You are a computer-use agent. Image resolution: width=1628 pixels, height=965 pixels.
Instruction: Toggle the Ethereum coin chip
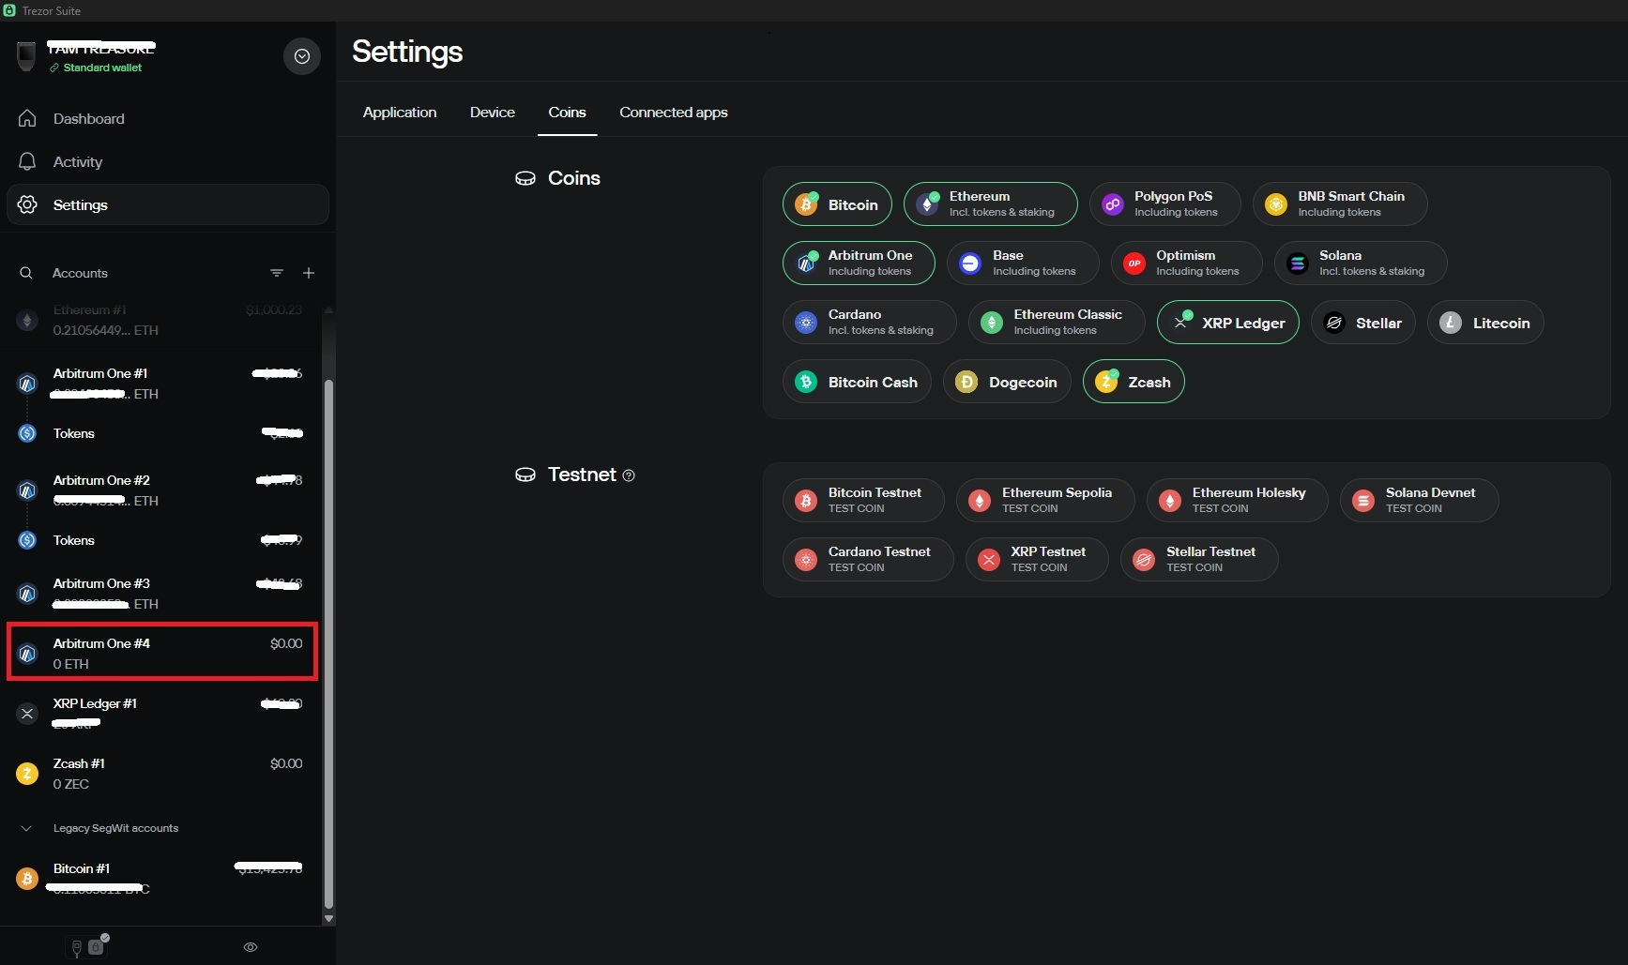pyautogui.click(x=990, y=204)
